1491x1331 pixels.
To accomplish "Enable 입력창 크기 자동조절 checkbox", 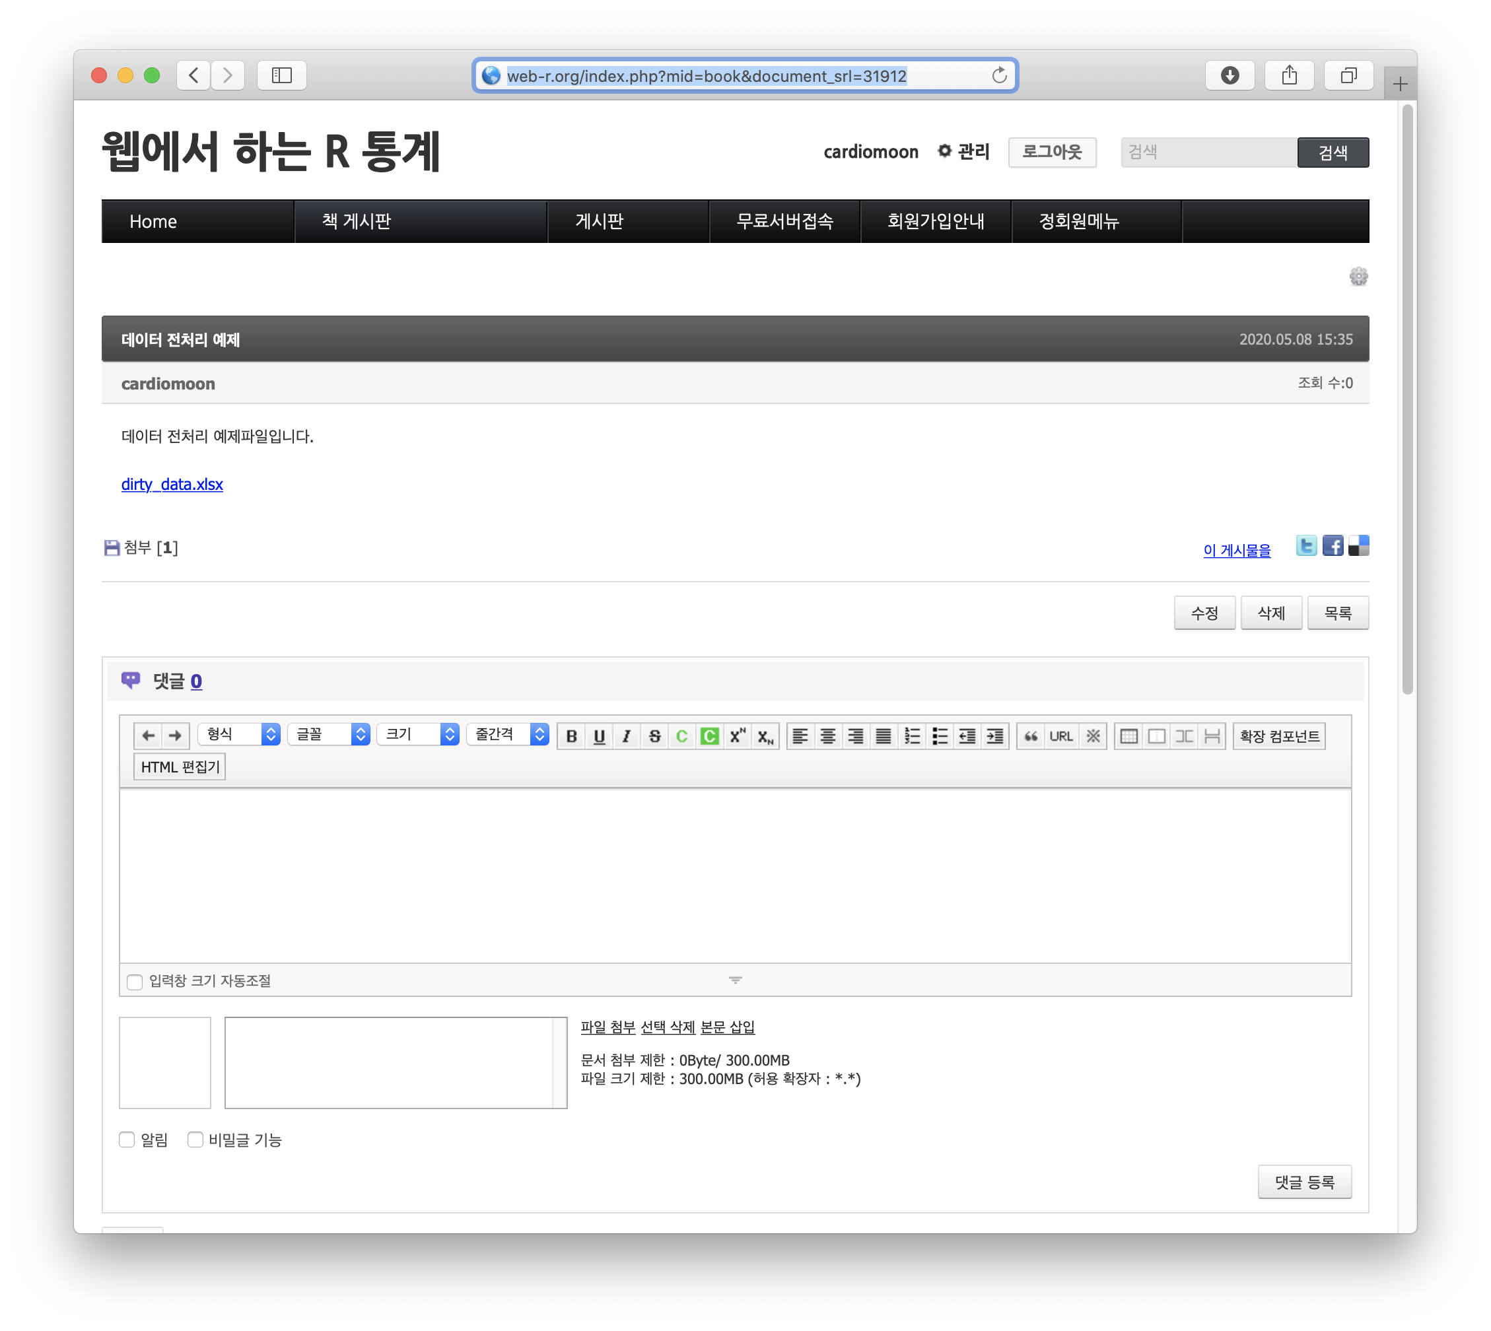I will pyautogui.click(x=135, y=982).
